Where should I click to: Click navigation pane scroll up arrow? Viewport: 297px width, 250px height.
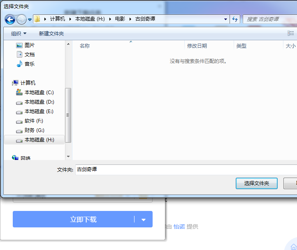(x=68, y=44)
